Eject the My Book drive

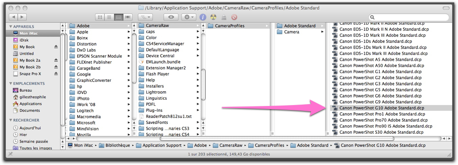(x=56, y=47)
